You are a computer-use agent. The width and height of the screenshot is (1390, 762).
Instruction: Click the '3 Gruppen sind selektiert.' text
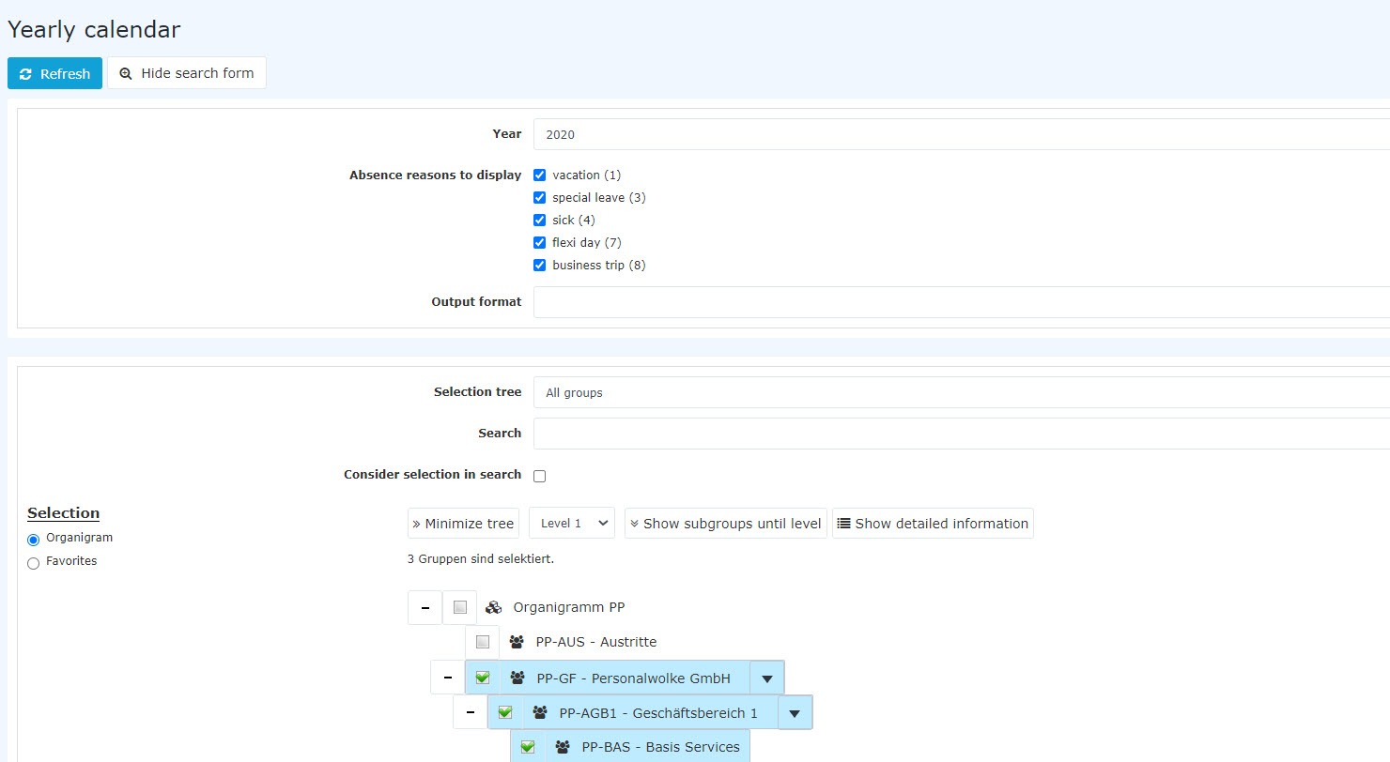(481, 559)
